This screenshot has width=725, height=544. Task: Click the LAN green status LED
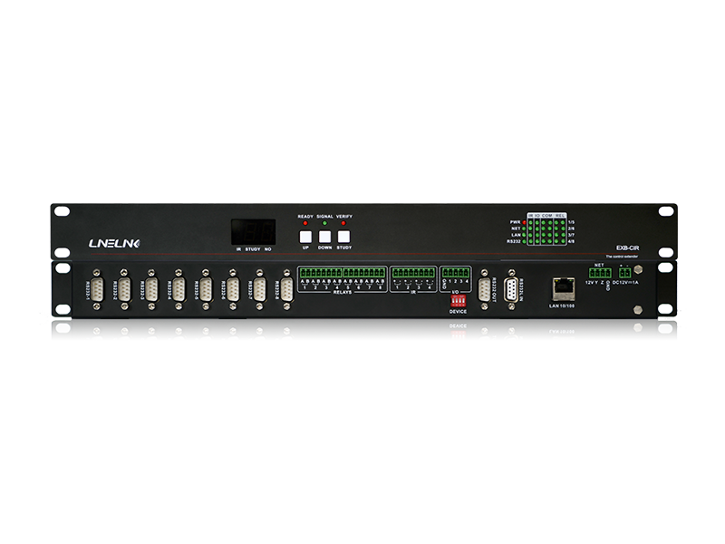tap(524, 235)
